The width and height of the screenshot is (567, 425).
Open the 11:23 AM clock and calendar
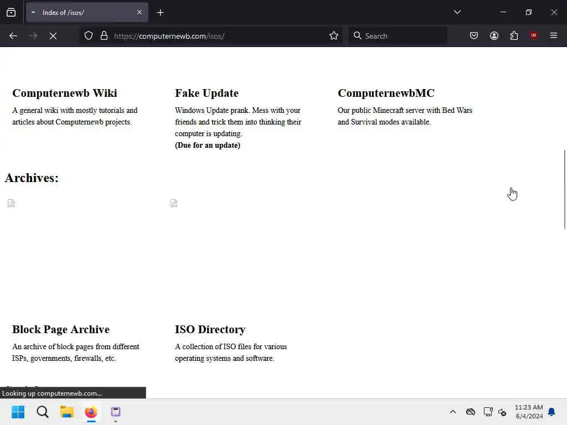coord(529,412)
